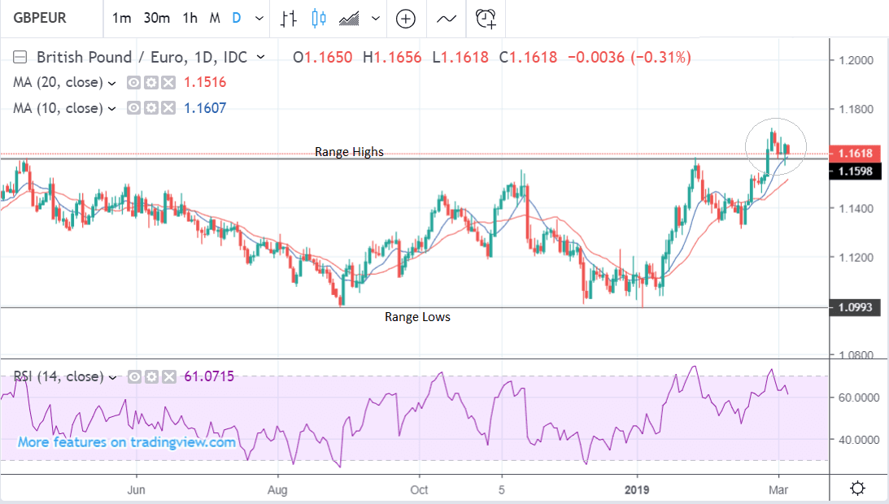Expand the RSI (14, close) dropdown arrow
The height and width of the screenshot is (504, 889).
[112, 376]
